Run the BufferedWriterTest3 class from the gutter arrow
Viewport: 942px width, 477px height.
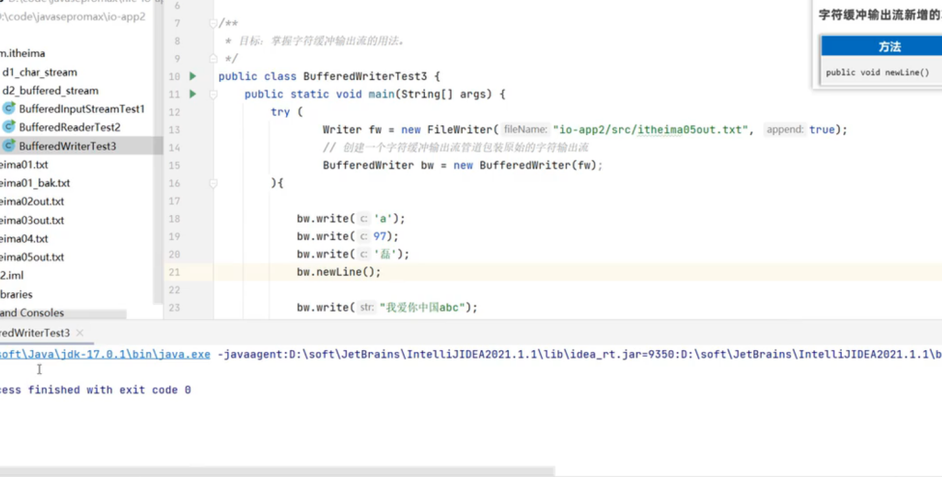[x=193, y=76]
